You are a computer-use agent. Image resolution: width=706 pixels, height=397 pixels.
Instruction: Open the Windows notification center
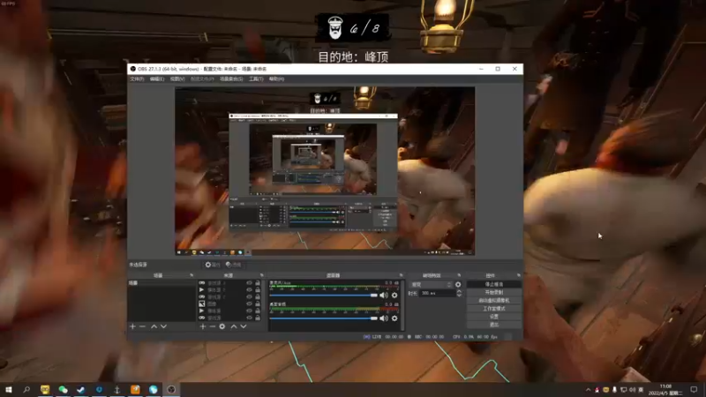pyautogui.click(x=694, y=389)
